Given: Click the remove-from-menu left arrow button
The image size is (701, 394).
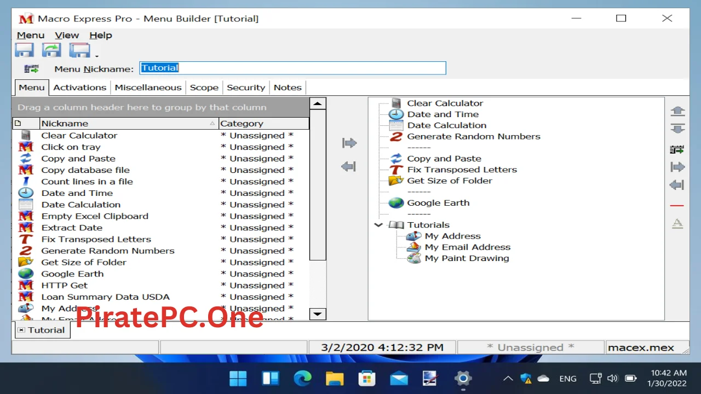Looking at the screenshot, I should coord(349,166).
